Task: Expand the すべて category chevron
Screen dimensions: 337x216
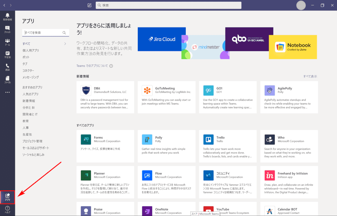Action: [65, 44]
